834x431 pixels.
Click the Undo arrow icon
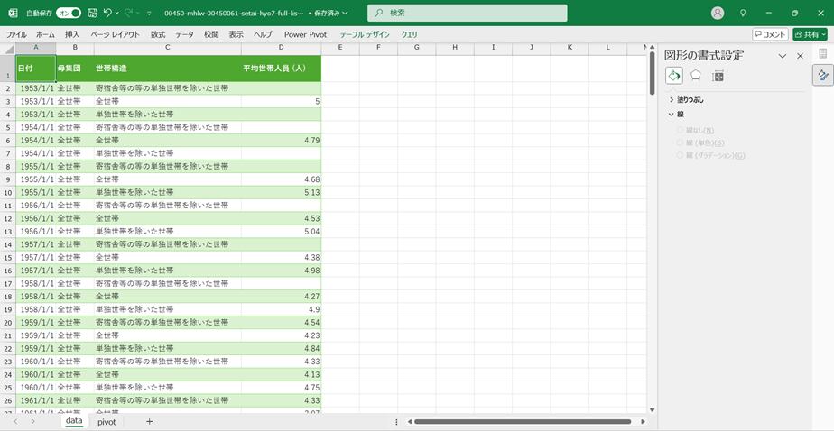pyautogui.click(x=108, y=14)
